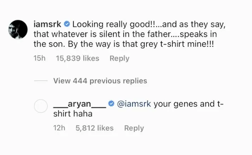Open iamsrk's profile picture

click(17, 29)
